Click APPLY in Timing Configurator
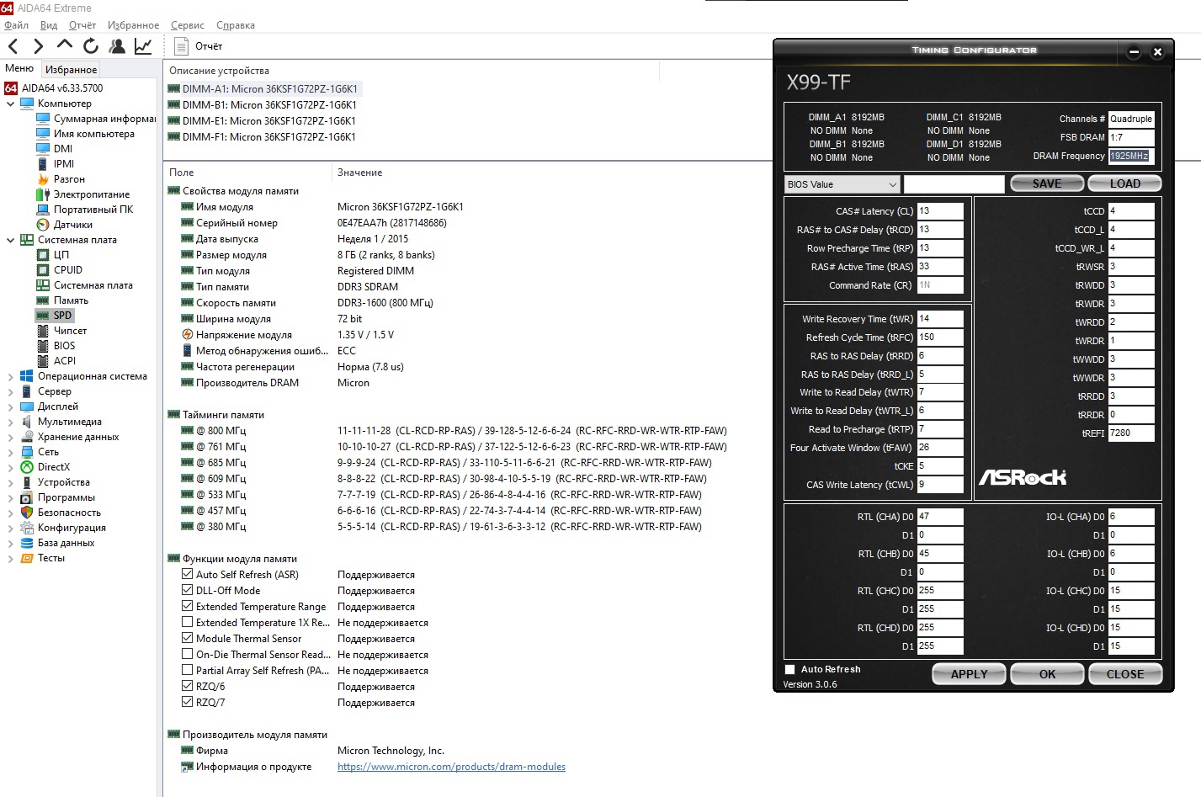This screenshot has height=797, width=1201. coord(970,674)
